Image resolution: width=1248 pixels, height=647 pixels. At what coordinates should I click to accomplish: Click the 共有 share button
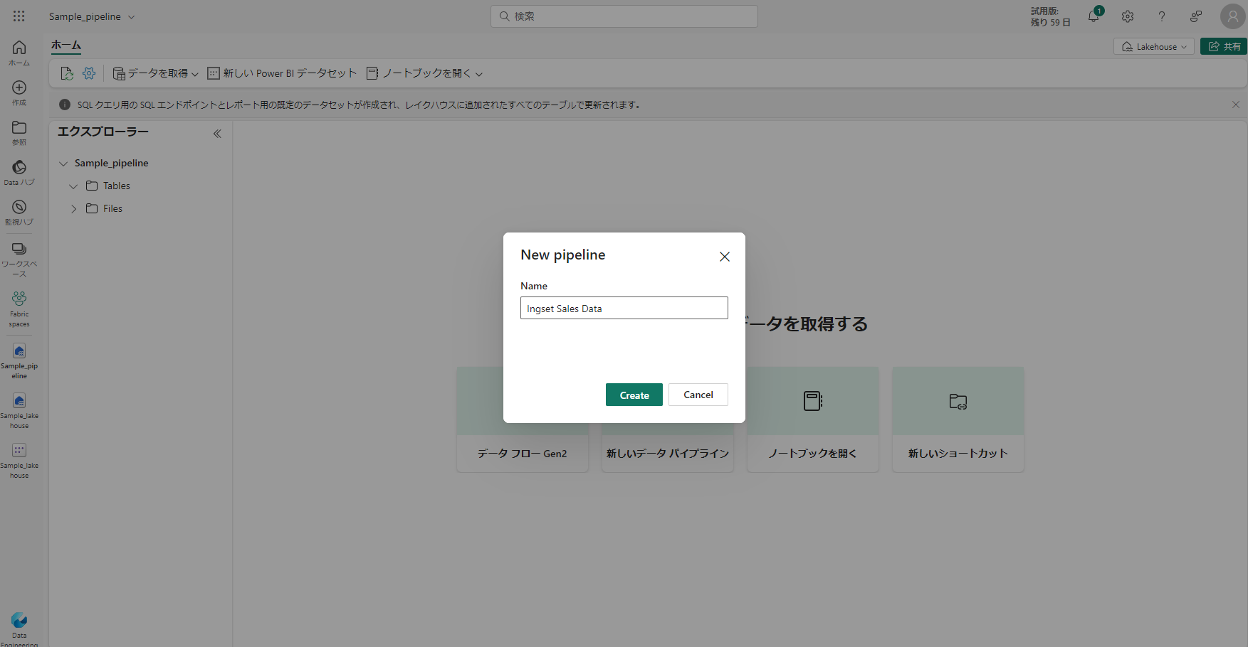point(1224,46)
